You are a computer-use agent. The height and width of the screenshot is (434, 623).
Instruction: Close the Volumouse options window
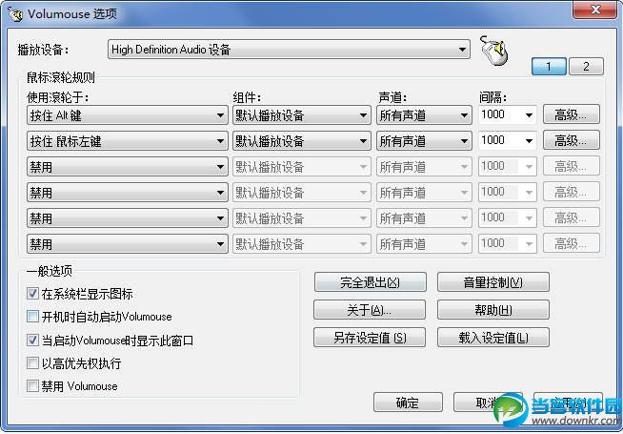tap(594, 10)
